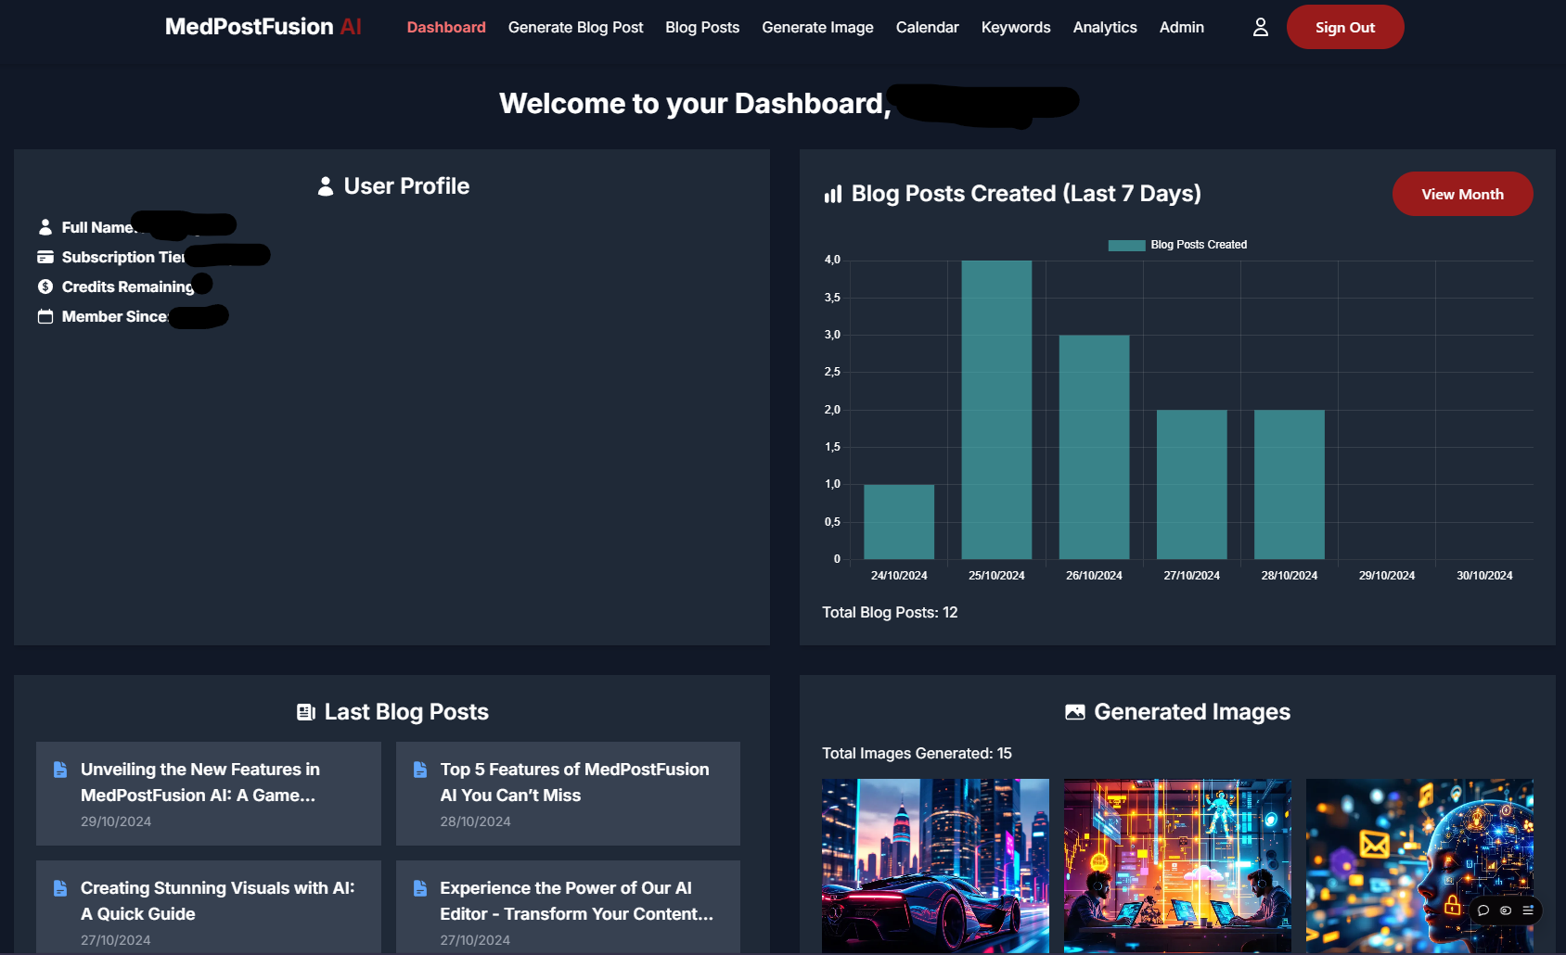Image resolution: width=1566 pixels, height=955 pixels.
Task: Go to the Dashboard nav item
Action: click(x=446, y=28)
